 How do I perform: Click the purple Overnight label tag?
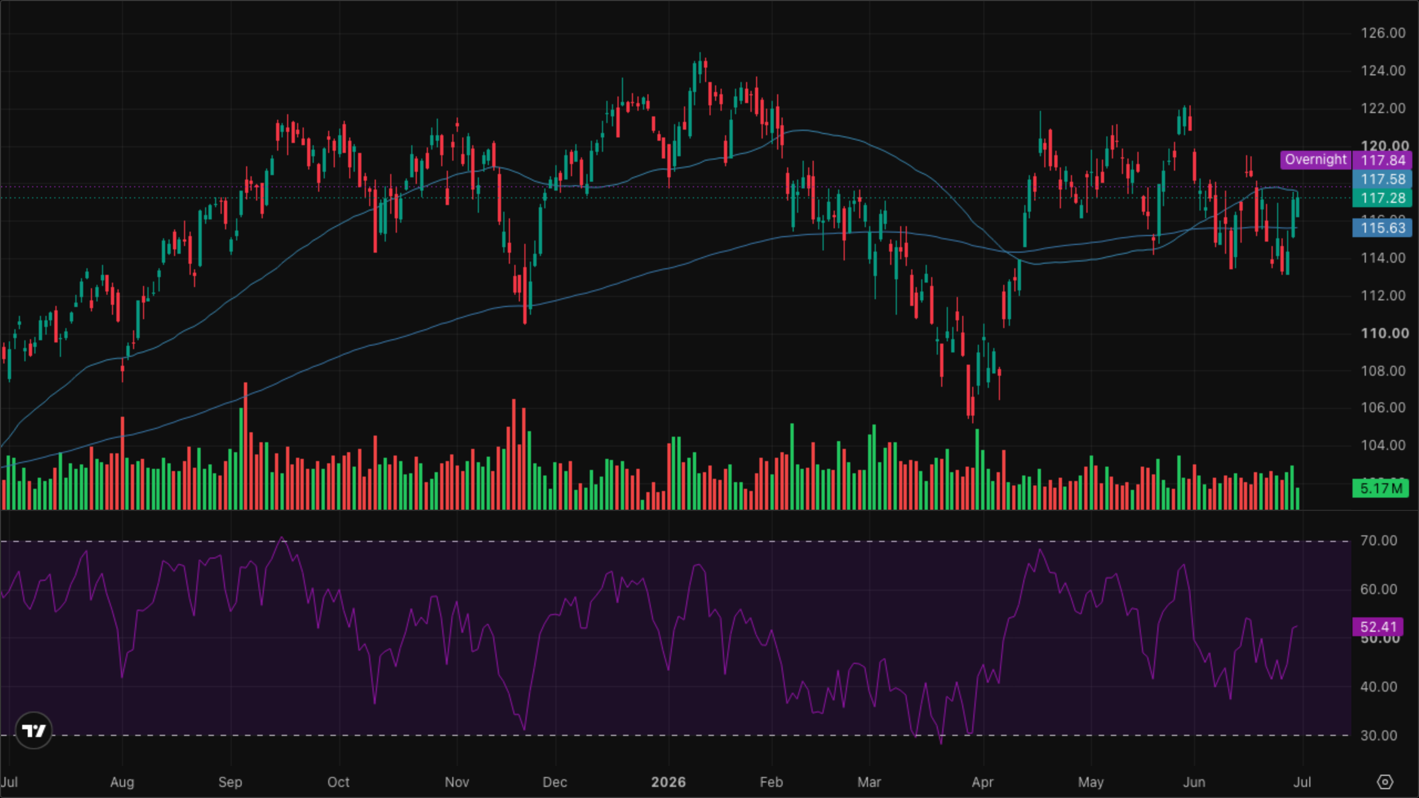1315,160
